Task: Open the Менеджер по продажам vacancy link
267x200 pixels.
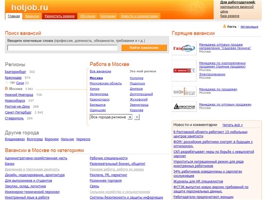Action: point(218,89)
